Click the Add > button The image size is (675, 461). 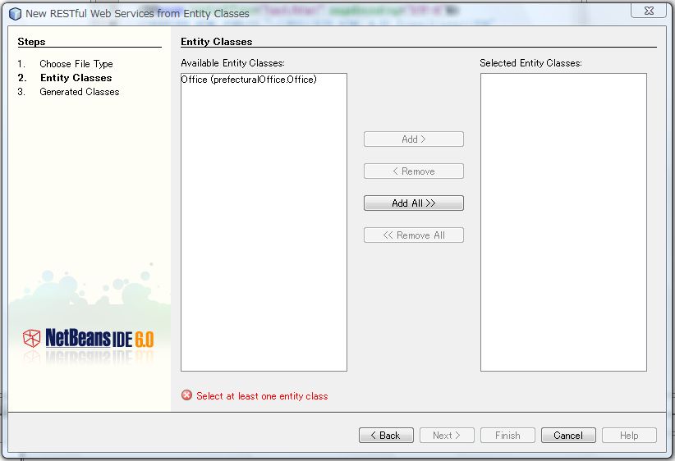pos(414,139)
